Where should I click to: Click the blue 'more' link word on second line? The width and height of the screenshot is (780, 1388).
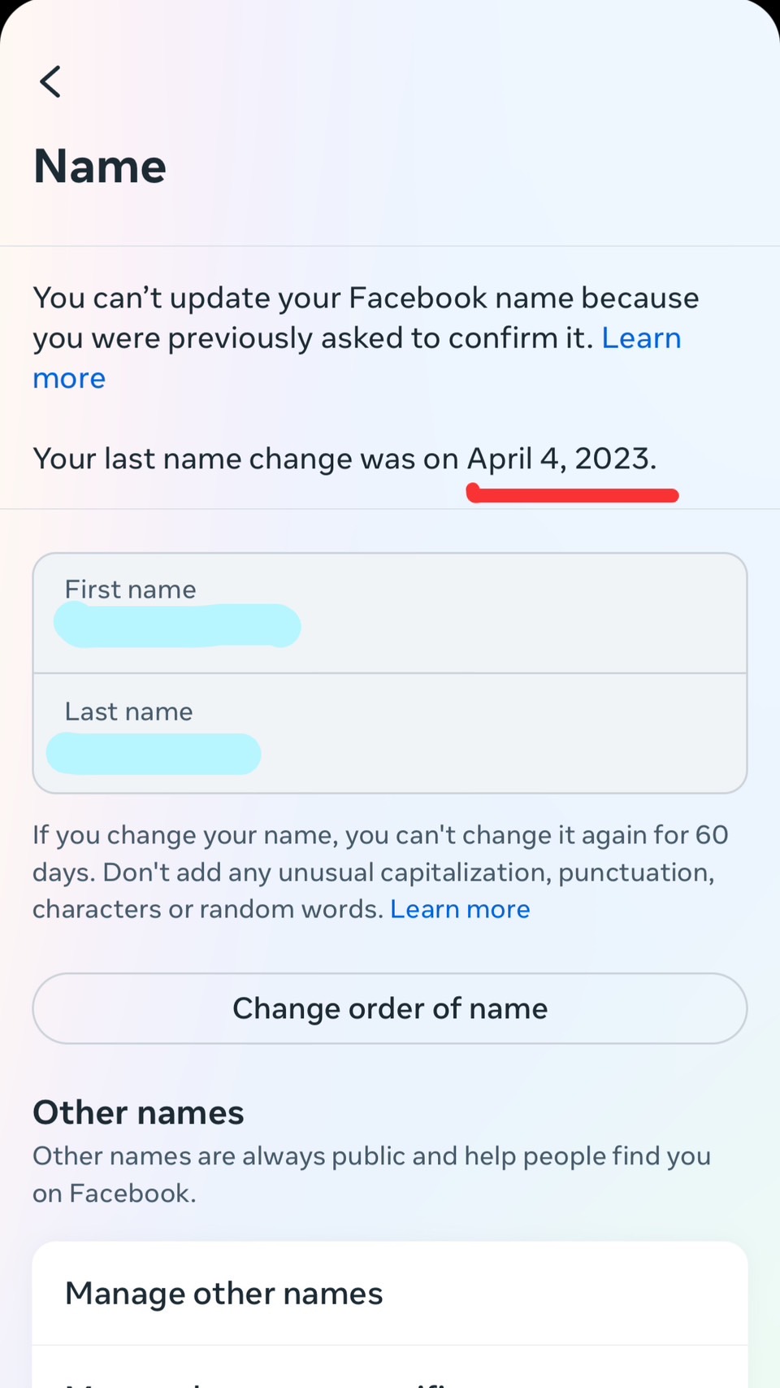[x=69, y=379]
